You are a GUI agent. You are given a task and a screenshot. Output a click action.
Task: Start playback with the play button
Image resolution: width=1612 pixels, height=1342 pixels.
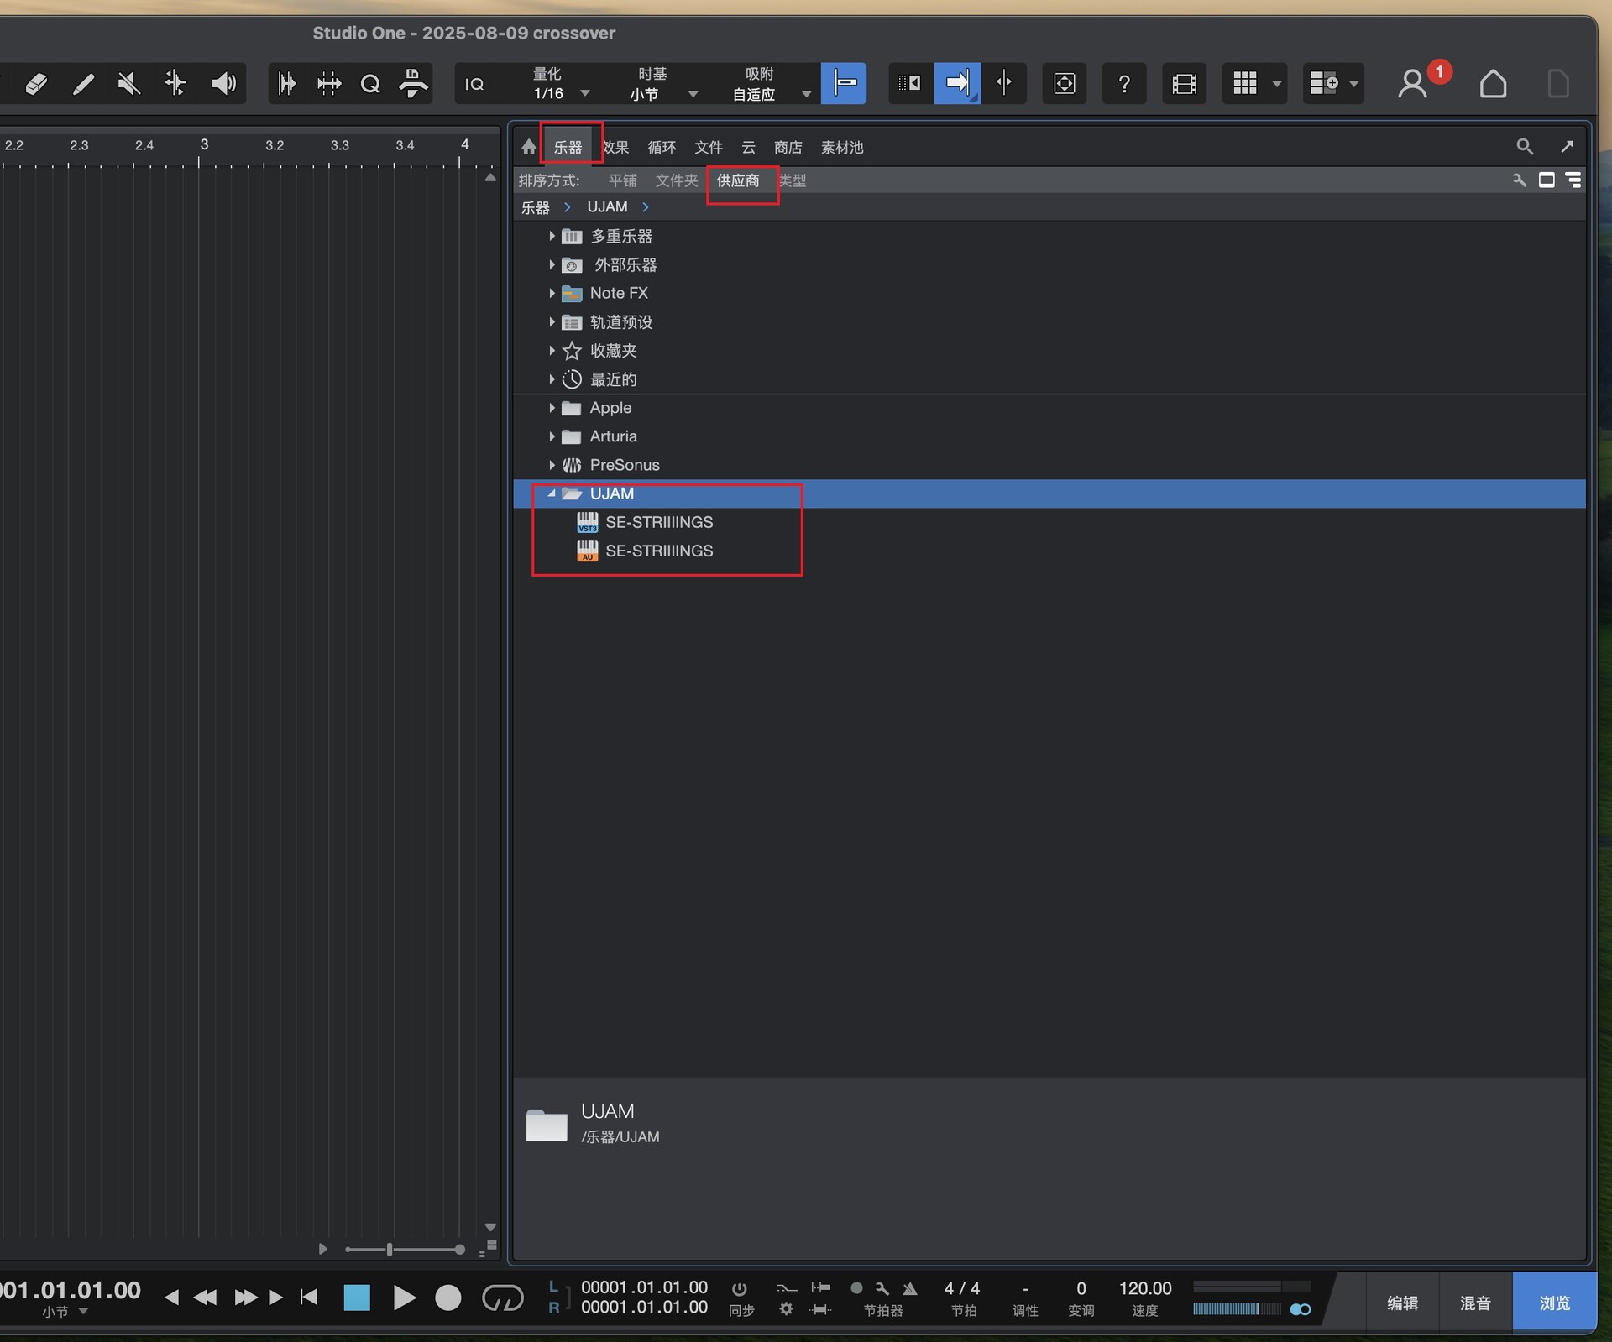point(404,1298)
